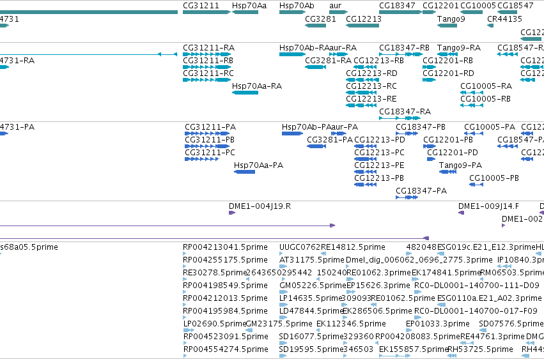Click EST GM05226.5prime
Screen dimensions: 544x359
coord(313,286)
